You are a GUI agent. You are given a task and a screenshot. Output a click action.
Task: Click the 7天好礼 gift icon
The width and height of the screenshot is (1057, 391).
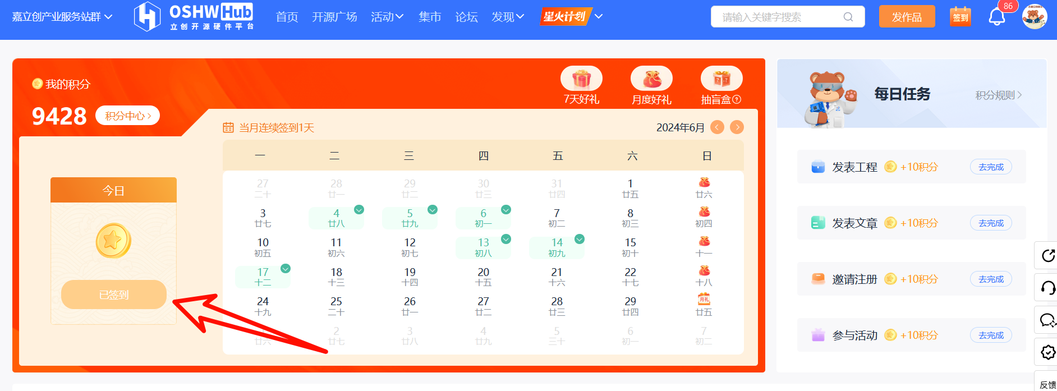[x=581, y=79]
